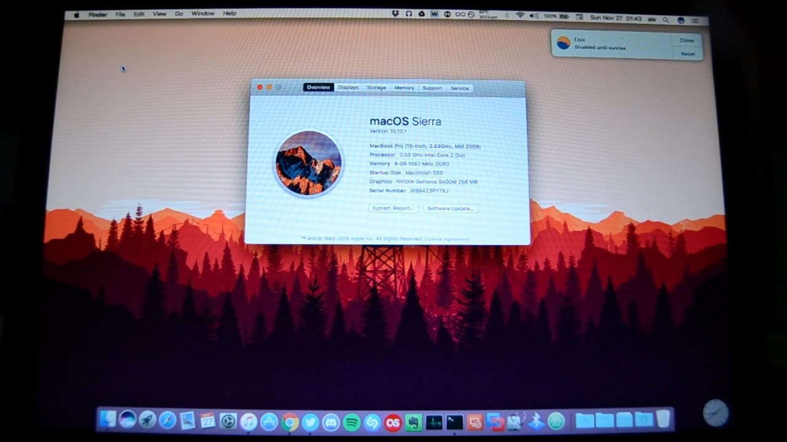Open Launchpad rocket icon in dock
This screenshot has height=442, width=787.
pos(148,420)
